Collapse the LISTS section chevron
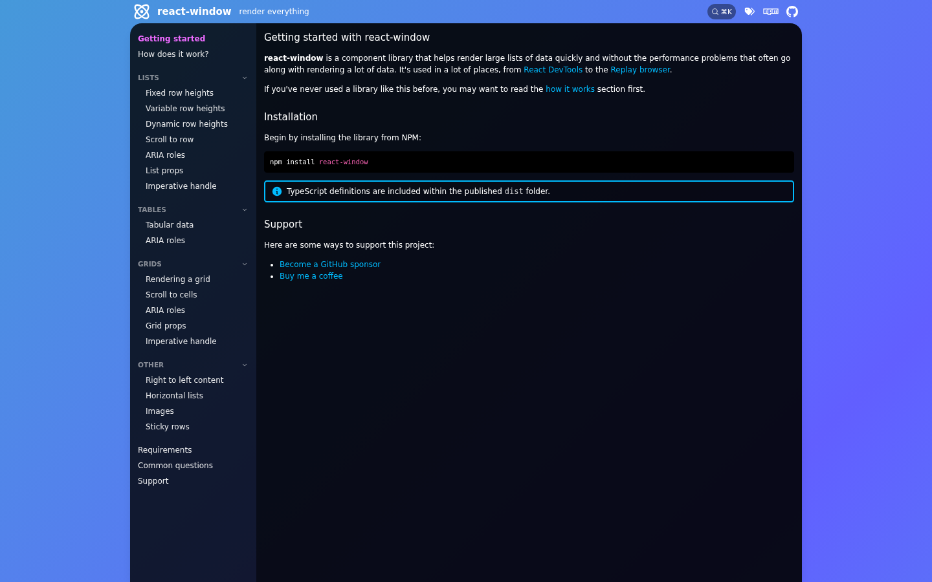The width and height of the screenshot is (932, 582). click(x=245, y=78)
